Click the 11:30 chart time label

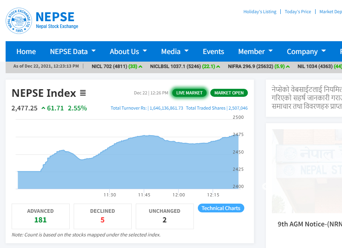click(x=110, y=195)
